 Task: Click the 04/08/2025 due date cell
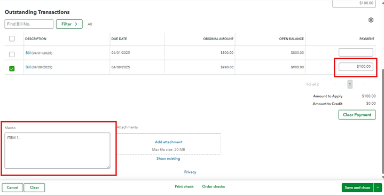pos(121,67)
